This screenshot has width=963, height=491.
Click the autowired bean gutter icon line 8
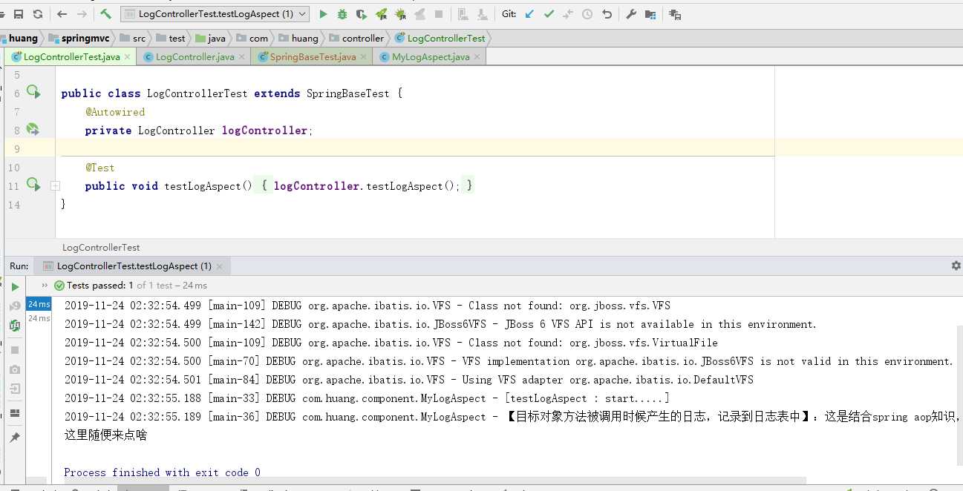33,129
